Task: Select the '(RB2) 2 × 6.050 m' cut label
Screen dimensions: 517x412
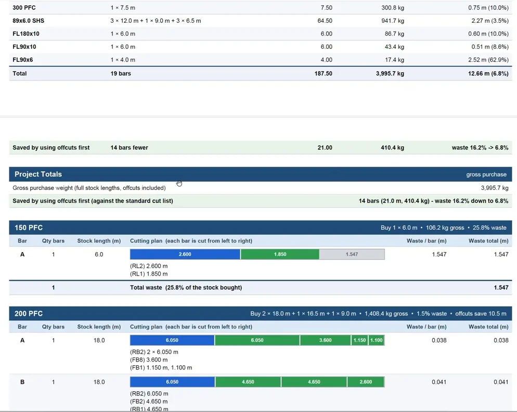Action: point(154,352)
